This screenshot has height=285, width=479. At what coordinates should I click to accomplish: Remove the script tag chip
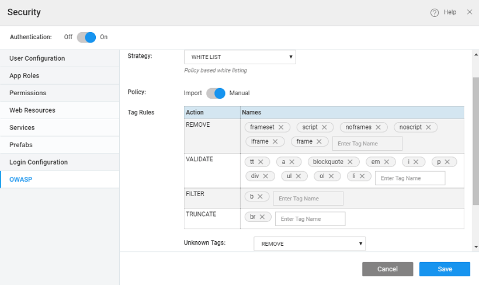click(324, 127)
